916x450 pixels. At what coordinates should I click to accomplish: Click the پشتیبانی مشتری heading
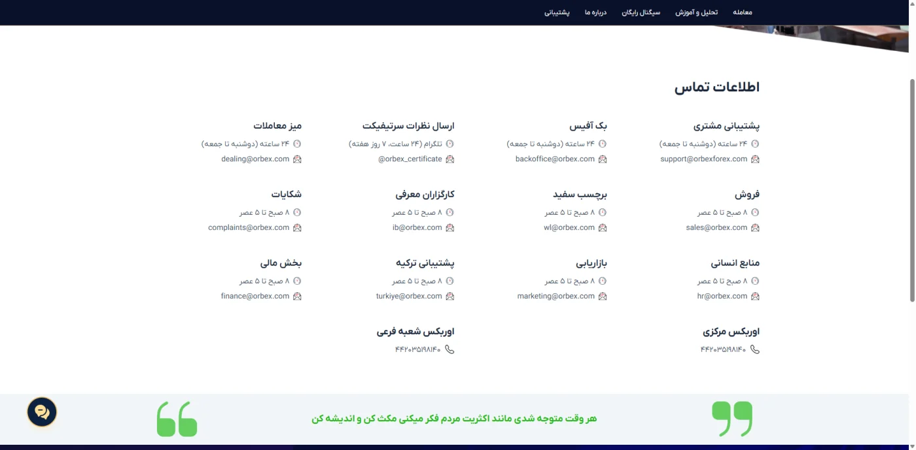(726, 125)
